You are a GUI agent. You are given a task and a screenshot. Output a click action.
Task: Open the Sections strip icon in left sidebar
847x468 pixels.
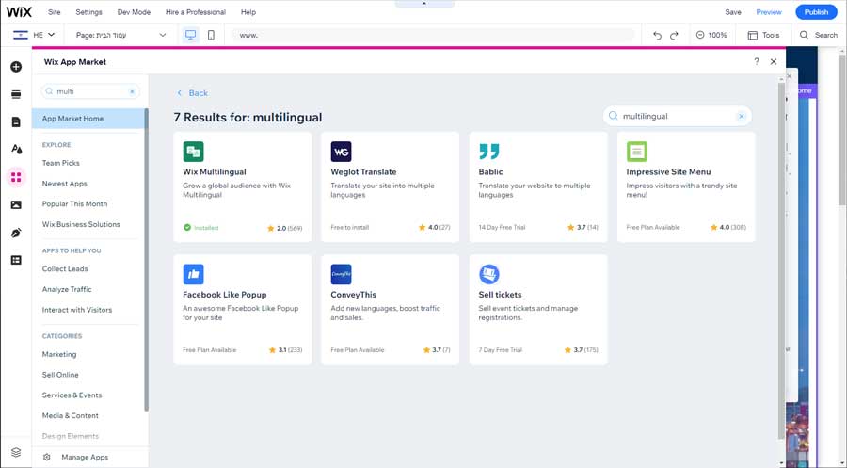pos(16,94)
